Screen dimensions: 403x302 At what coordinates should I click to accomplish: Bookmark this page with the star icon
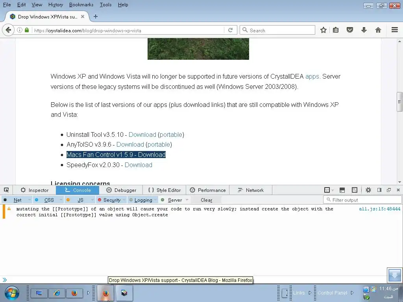324,30
